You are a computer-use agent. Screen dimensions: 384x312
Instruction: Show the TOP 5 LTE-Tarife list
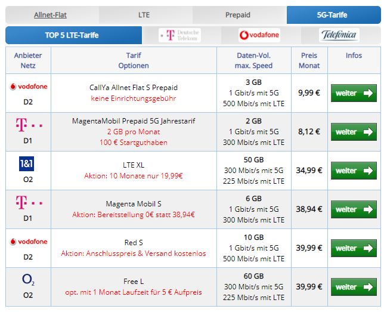pyautogui.click(x=72, y=35)
